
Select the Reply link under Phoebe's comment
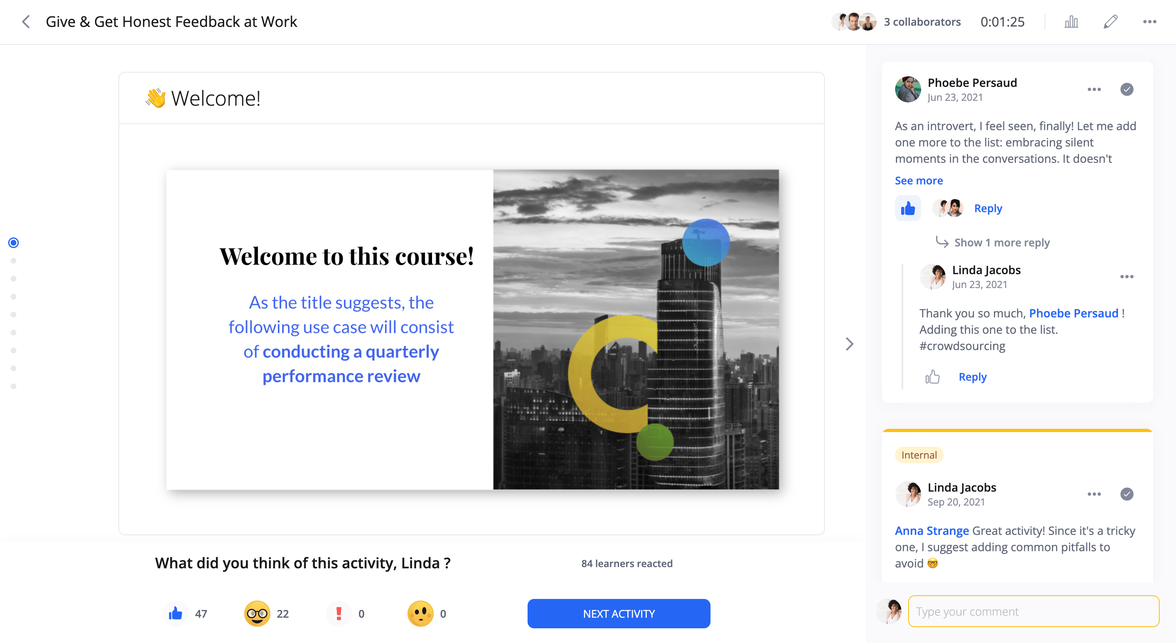(x=987, y=208)
